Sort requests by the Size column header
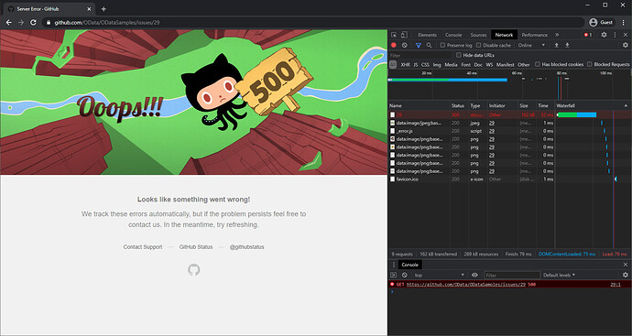Image resolution: width=632 pixels, height=336 pixels. click(527, 105)
